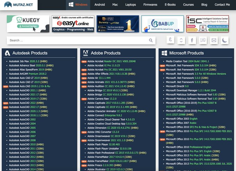Click the KUEGY banner ad
Image resolution: width=236 pixels, height=171 pixels.
pyautogui.click(x=28, y=24)
